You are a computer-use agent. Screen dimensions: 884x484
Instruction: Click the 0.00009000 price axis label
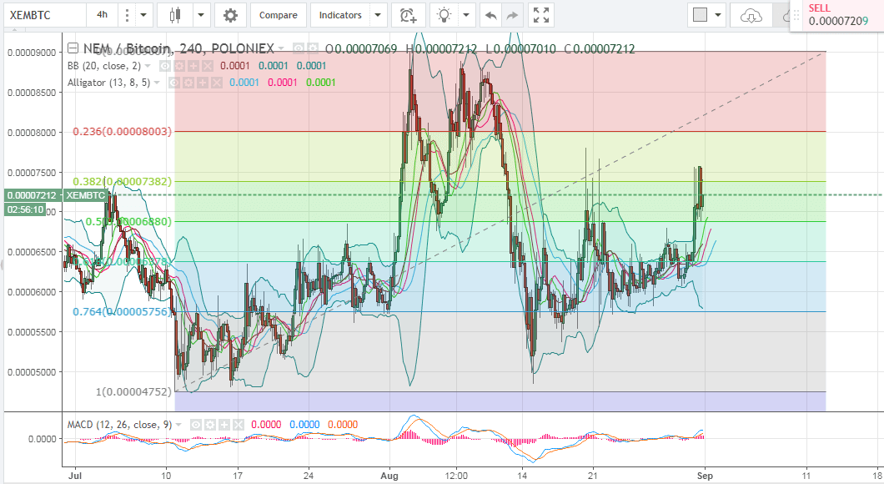coord(32,53)
